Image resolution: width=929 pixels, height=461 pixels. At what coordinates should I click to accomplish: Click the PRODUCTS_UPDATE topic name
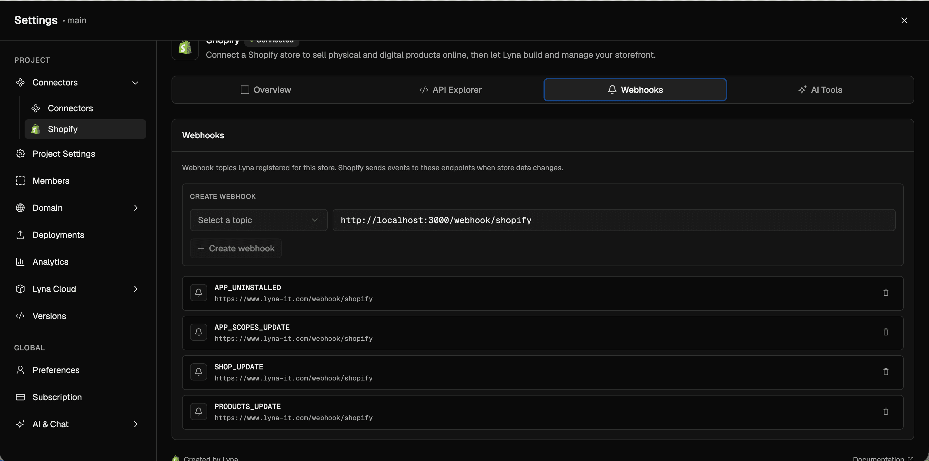[x=248, y=407]
